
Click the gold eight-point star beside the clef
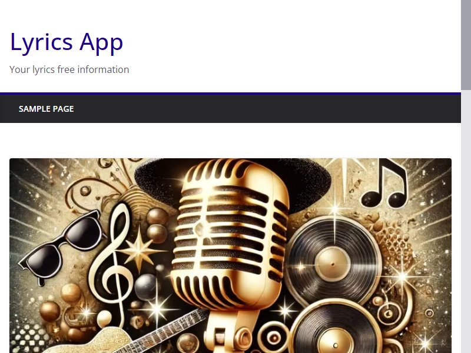tap(139, 249)
